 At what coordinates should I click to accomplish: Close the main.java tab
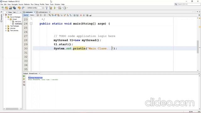tap(35, 12)
